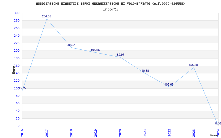This screenshot has height=138, width=221.
Task: Click the 2018 x-axis tick label
Action: pos(71,133)
